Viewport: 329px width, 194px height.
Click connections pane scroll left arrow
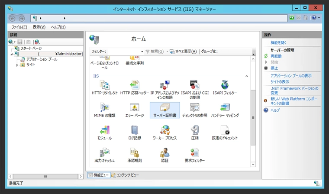click(10, 176)
